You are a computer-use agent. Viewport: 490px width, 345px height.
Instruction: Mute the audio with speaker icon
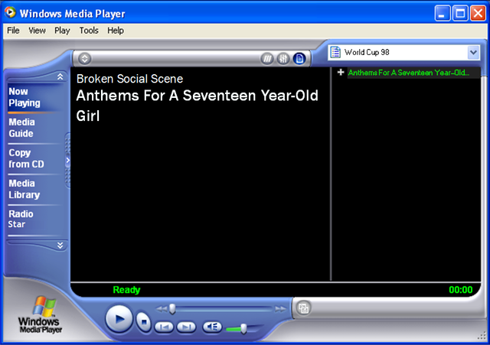point(212,327)
